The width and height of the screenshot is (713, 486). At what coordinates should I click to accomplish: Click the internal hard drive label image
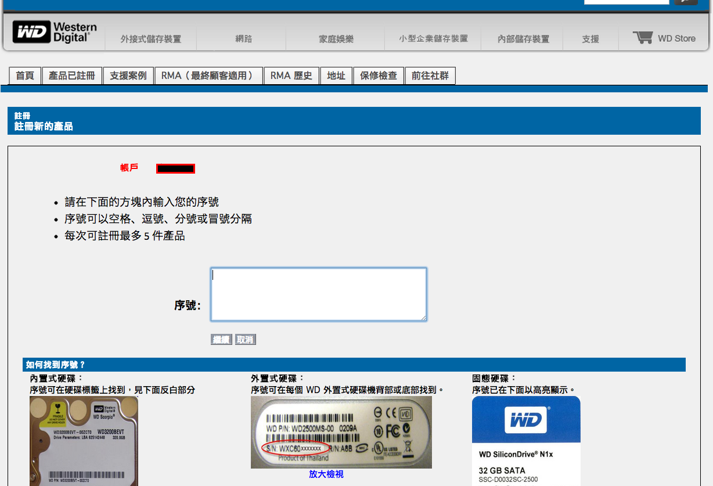pyautogui.click(x=84, y=441)
